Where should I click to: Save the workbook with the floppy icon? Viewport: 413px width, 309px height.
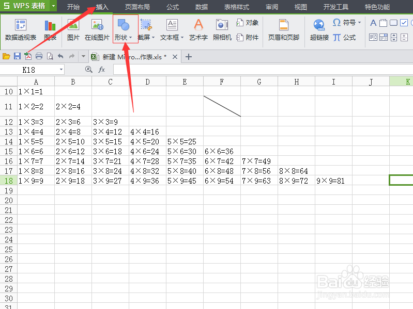(17, 56)
